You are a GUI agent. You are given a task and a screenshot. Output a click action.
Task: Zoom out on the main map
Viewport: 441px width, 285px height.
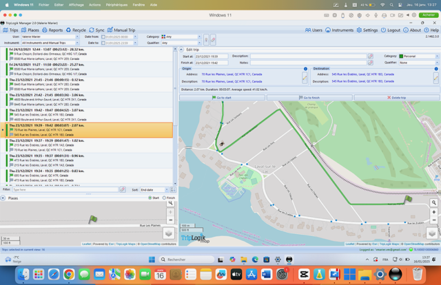[x=433, y=220]
